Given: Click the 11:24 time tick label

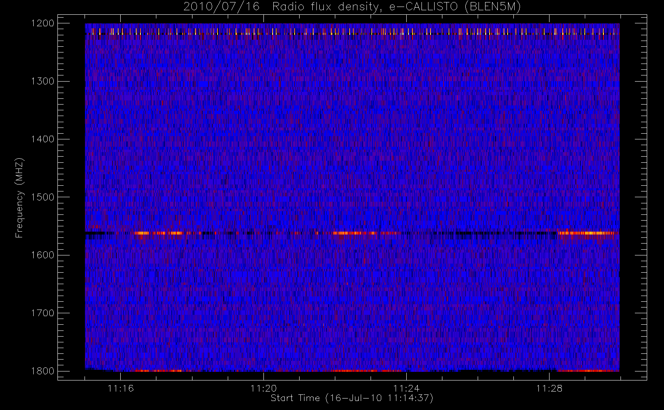Looking at the screenshot, I should pyautogui.click(x=406, y=388).
